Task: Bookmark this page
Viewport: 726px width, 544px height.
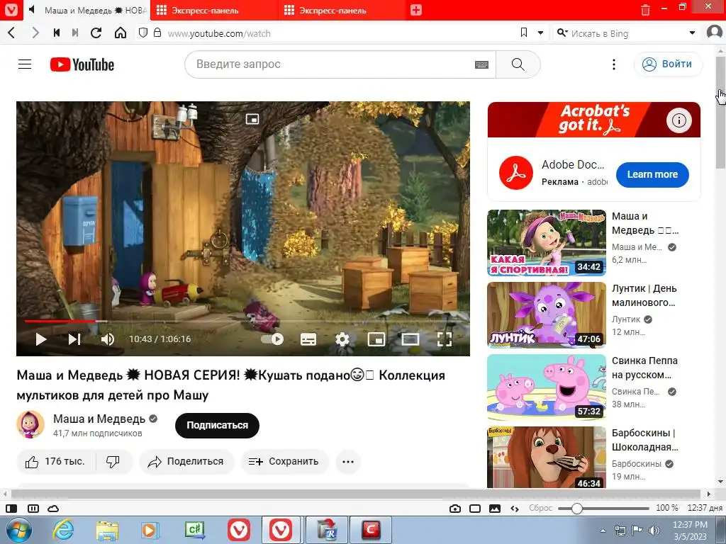Action: [524, 33]
